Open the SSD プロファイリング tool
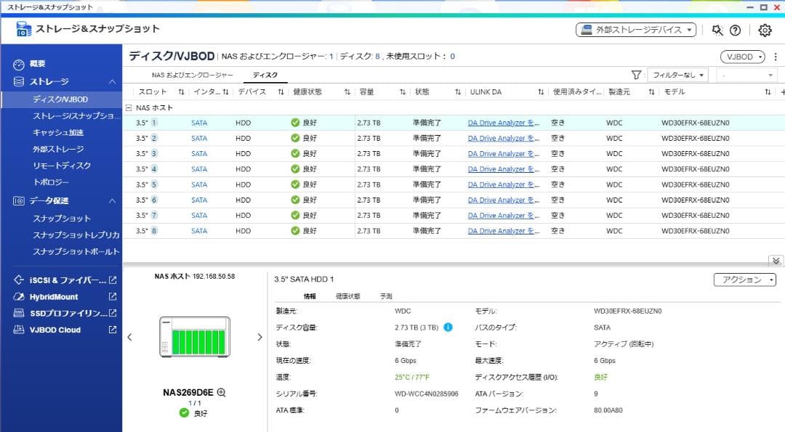The height and width of the screenshot is (432, 785). click(x=53, y=314)
